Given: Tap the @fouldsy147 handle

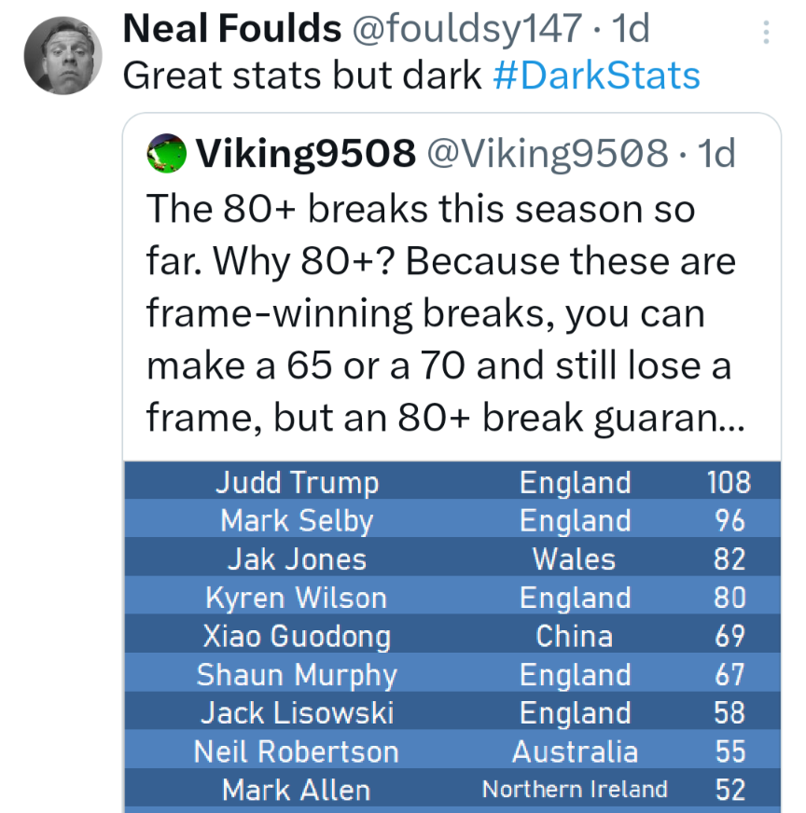Looking at the screenshot, I should (466, 30).
